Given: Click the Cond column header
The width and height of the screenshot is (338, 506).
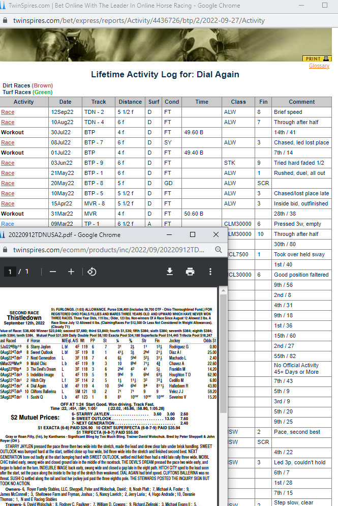Looking at the screenshot, I should pos(172,102).
